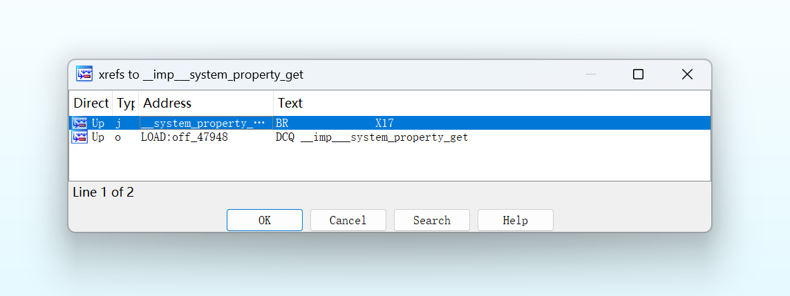Sort by the Direct column header

[91, 103]
